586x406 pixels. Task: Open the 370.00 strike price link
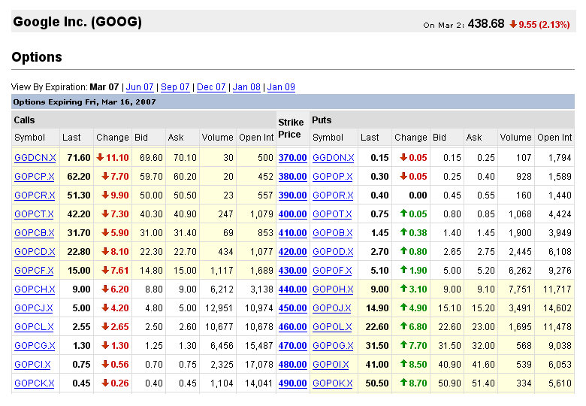(293, 158)
